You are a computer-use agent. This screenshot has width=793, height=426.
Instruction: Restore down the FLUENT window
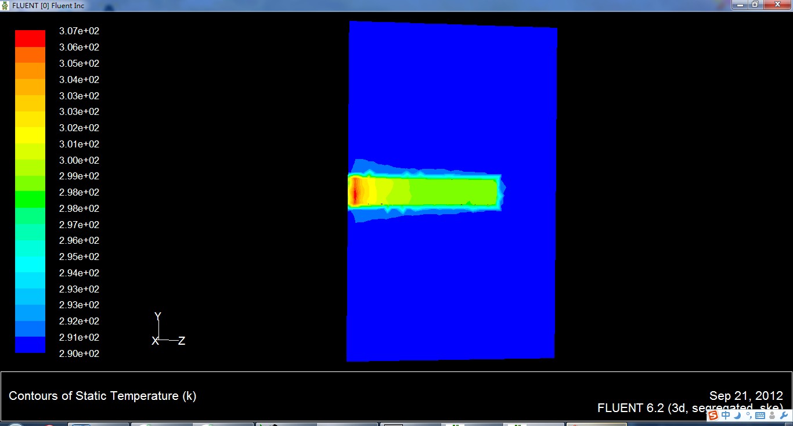[x=755, y=5]
